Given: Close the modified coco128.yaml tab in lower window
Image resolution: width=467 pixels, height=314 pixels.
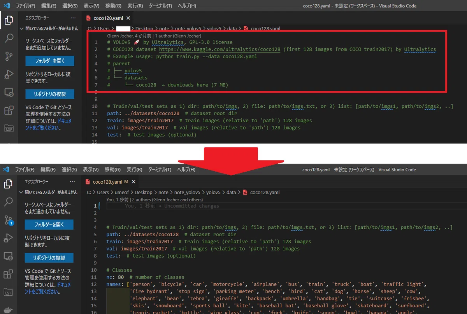Looking at the screenshot, I should click(x=133, y=182).
